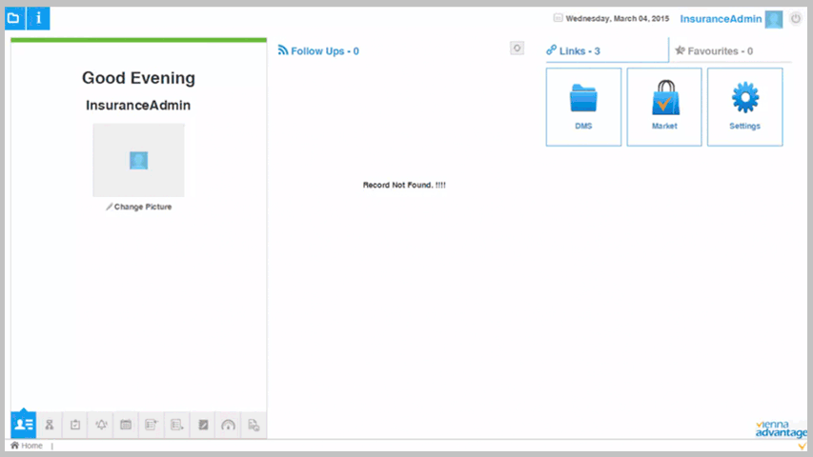813x457 pixels.
Task: Click the Record Not Found message
Action: [404, 185]
